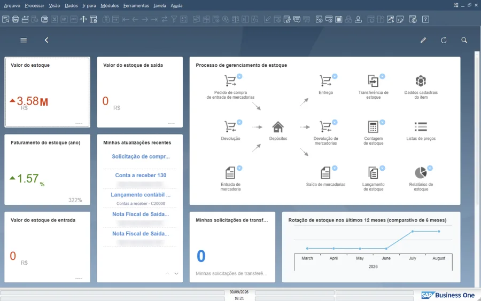Click the July data point on chart
Image resolution: width=481 pixels, height=301 pixels.
(413, 232)
